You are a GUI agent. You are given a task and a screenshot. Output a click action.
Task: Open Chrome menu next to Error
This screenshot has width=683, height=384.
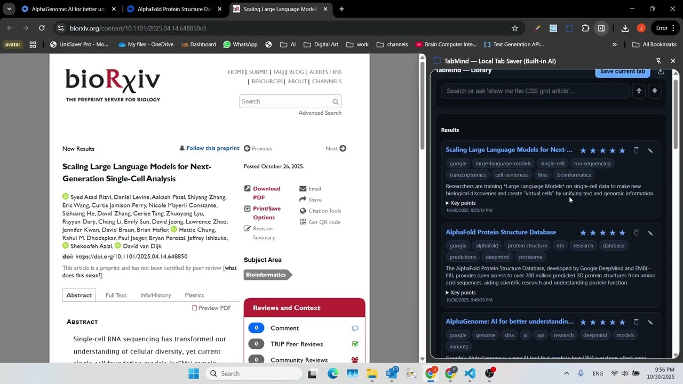click(x=673, y=28)
